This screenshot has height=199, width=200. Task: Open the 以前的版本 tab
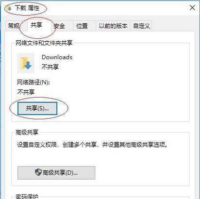coord(113,26)
